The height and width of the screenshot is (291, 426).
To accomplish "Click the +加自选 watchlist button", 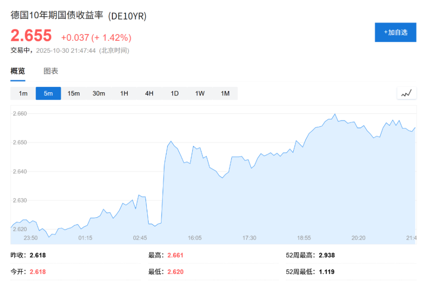I will point(395,32).
